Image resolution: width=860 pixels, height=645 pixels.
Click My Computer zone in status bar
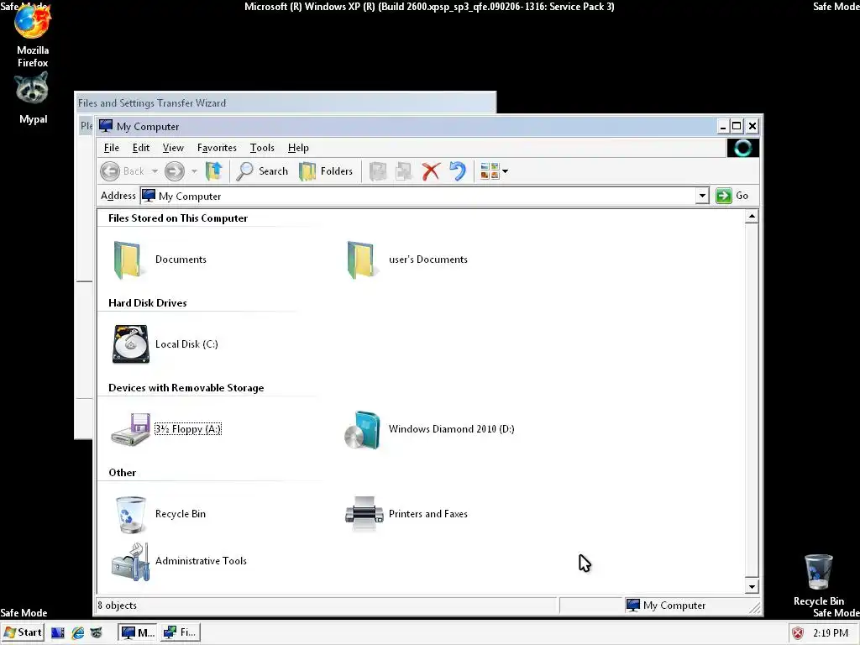(x=666, y=606)
